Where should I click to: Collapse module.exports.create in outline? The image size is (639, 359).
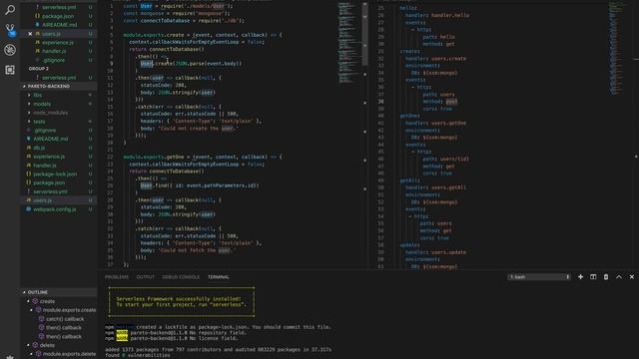coord(32,310)
